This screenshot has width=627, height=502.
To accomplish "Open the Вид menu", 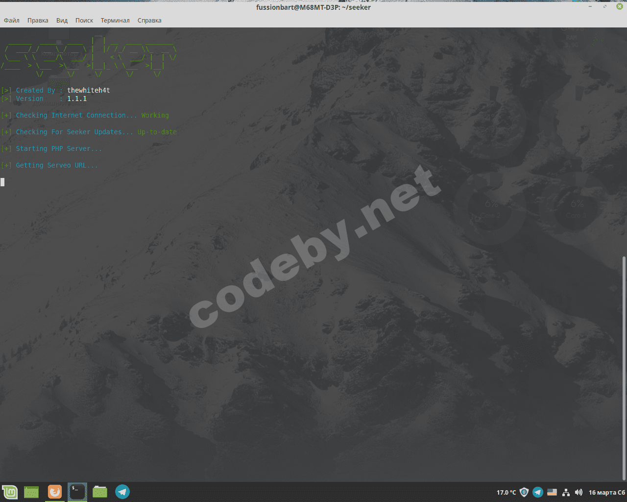I will pyautogui.click(x=62, y=21).
